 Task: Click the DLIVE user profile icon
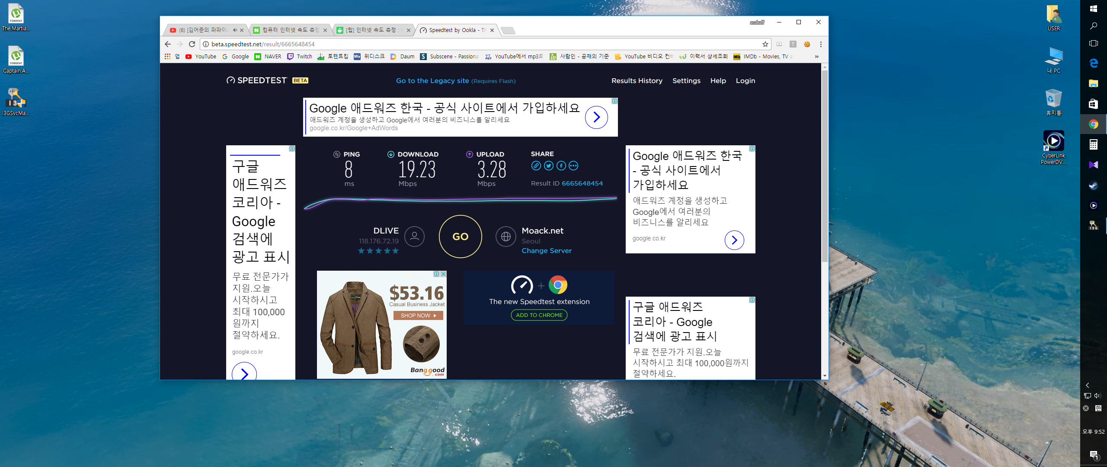tap(414, 237)
